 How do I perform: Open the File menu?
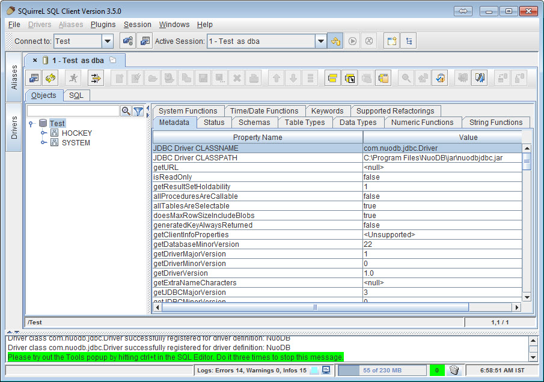point(14,25)
